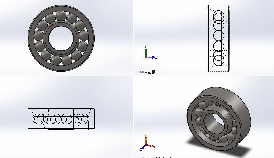
Task: Select the isometric shaded bearing model
Action: [219, 119]
